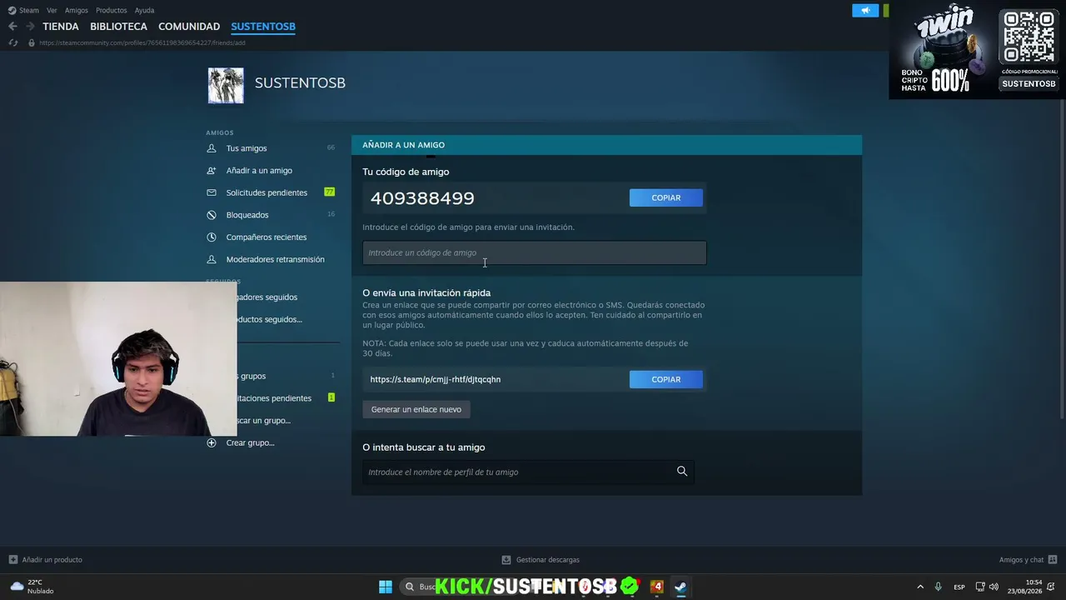Open Añadir a un amigo page
Image resolution: width=1066 pixels, height=600 pixels.
coord(259,170)
